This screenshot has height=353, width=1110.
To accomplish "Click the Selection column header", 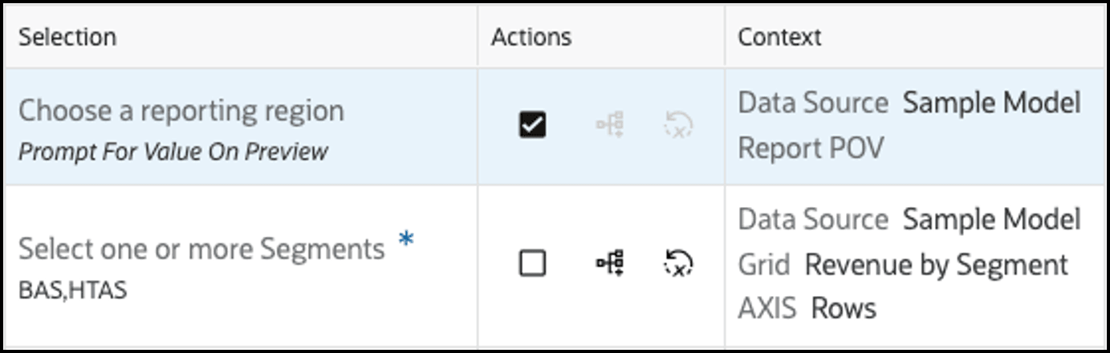I will (x=67, y=37).
